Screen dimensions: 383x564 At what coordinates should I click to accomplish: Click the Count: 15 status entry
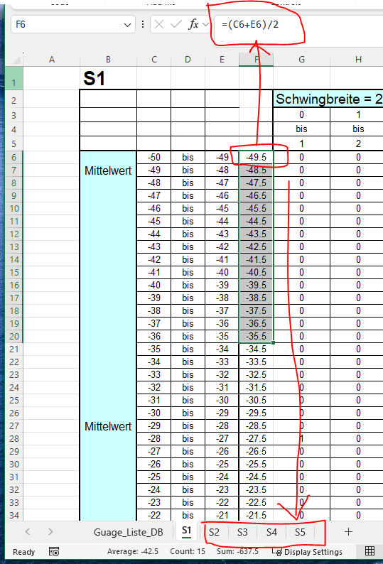coord(187,551)
